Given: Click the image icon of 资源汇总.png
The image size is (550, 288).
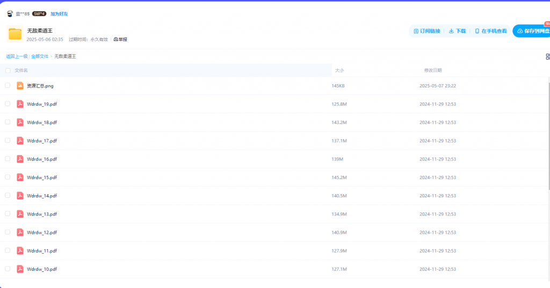Looking at the screenshot, I should (20, 85).
